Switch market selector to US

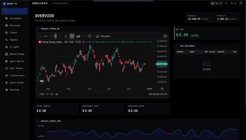coord(217,3)
